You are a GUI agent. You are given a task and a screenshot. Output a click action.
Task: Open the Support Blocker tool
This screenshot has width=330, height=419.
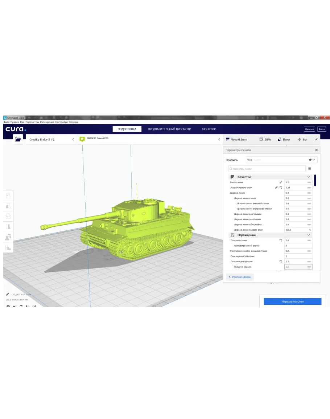coord(8,247)
